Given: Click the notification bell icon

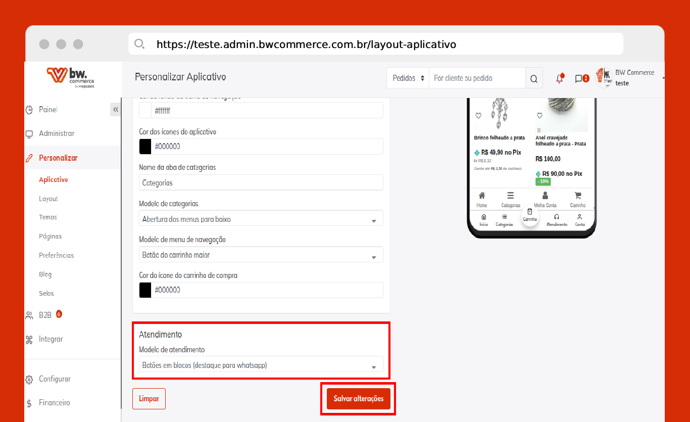Looking at the screenshot, I should [x=559, y=78].
